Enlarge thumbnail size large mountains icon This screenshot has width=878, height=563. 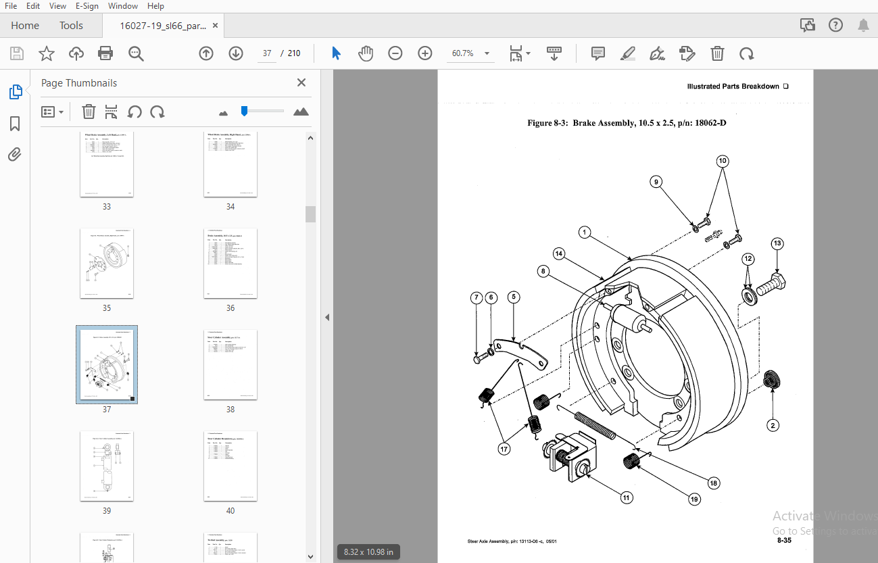point(301,112)
